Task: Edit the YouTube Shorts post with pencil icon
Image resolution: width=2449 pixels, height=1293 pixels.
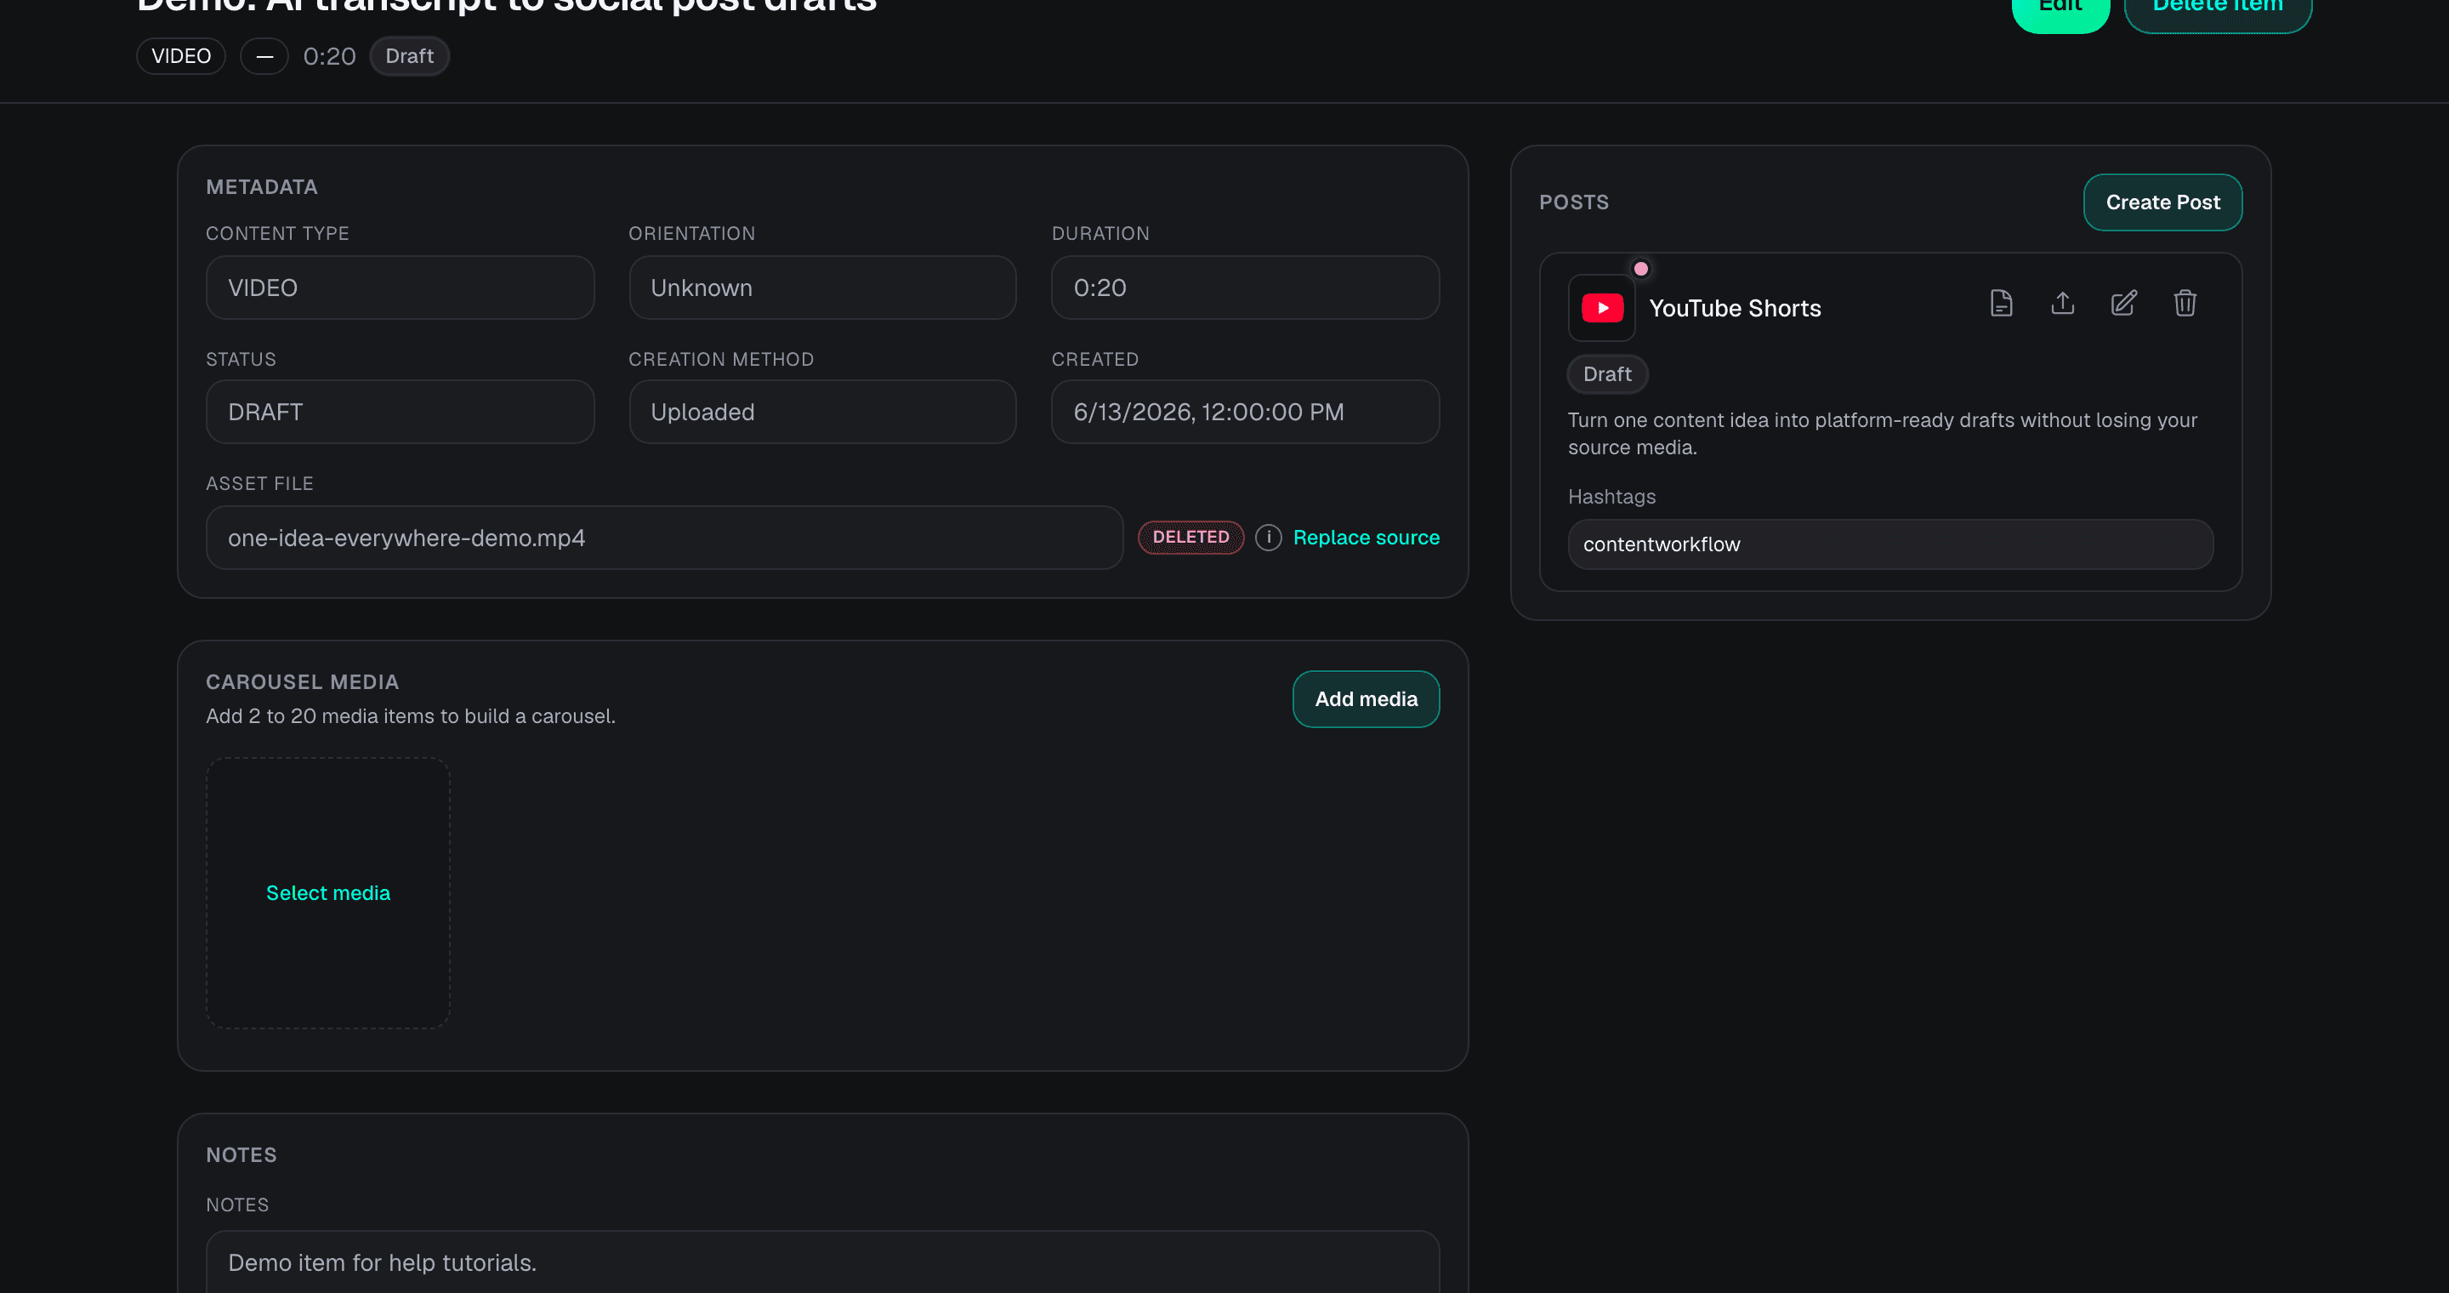Action: coord(2124,304)
